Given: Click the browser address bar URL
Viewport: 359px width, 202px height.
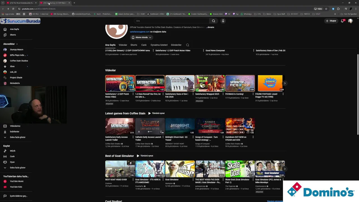Looking at the screenshot, I should 39,9.
